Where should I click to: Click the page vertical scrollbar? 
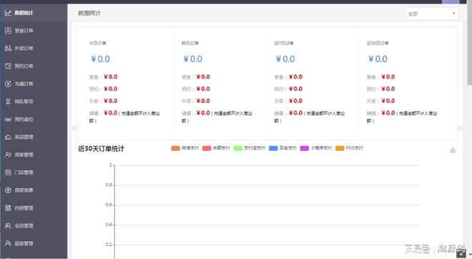(x=469, y=42)
